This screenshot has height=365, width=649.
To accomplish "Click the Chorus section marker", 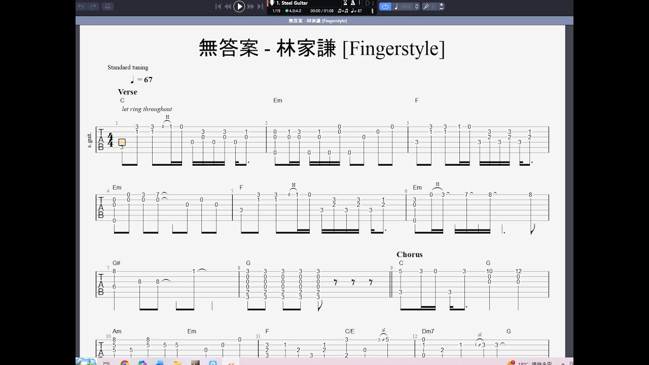I will pyautogui.click(x=410, y=254).
